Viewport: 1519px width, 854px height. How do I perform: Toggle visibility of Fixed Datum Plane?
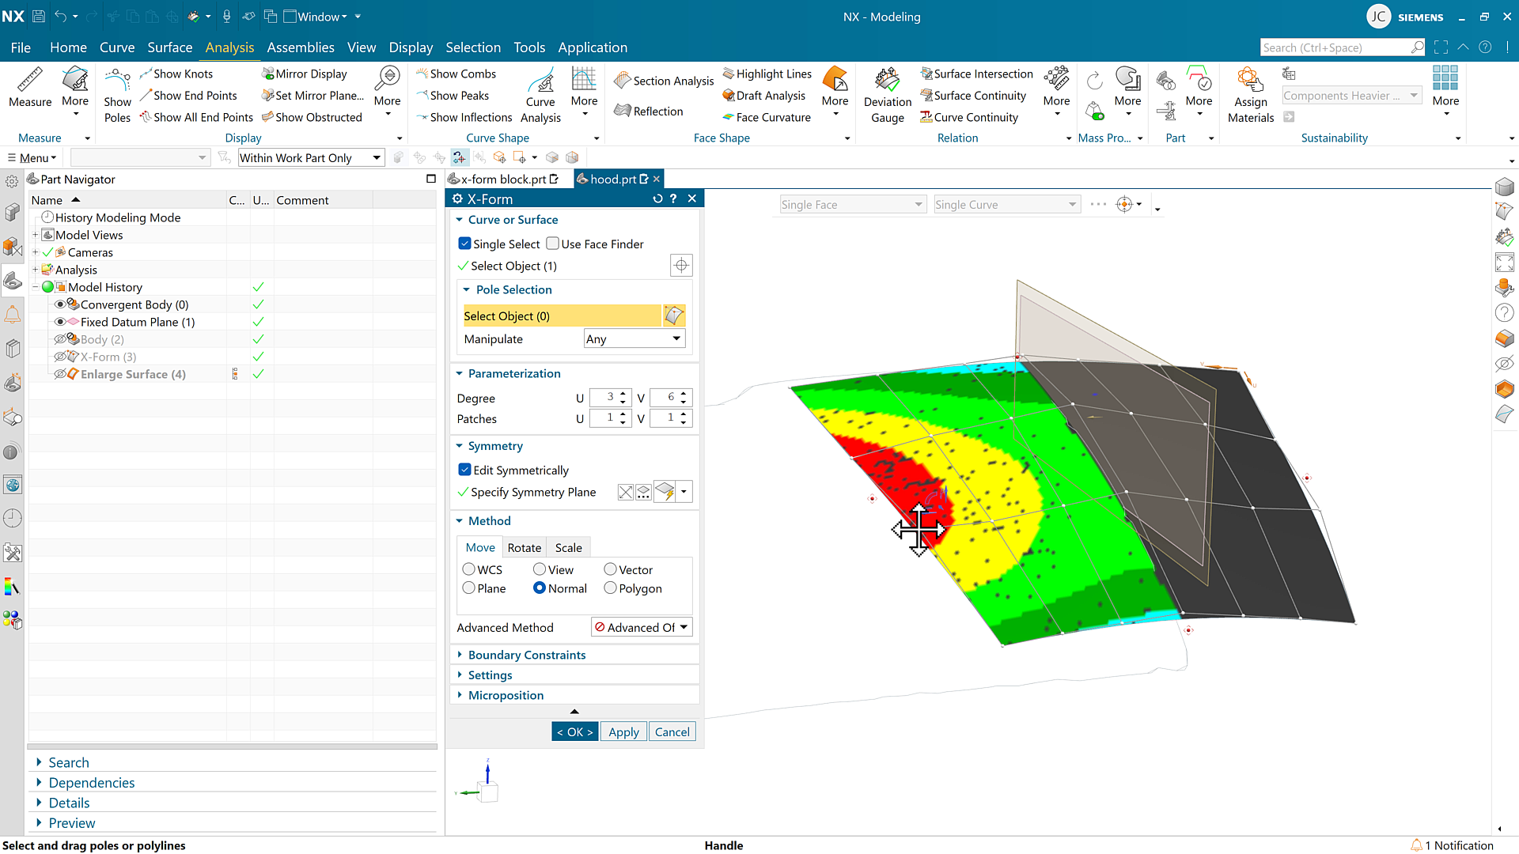tap(60, 322)
